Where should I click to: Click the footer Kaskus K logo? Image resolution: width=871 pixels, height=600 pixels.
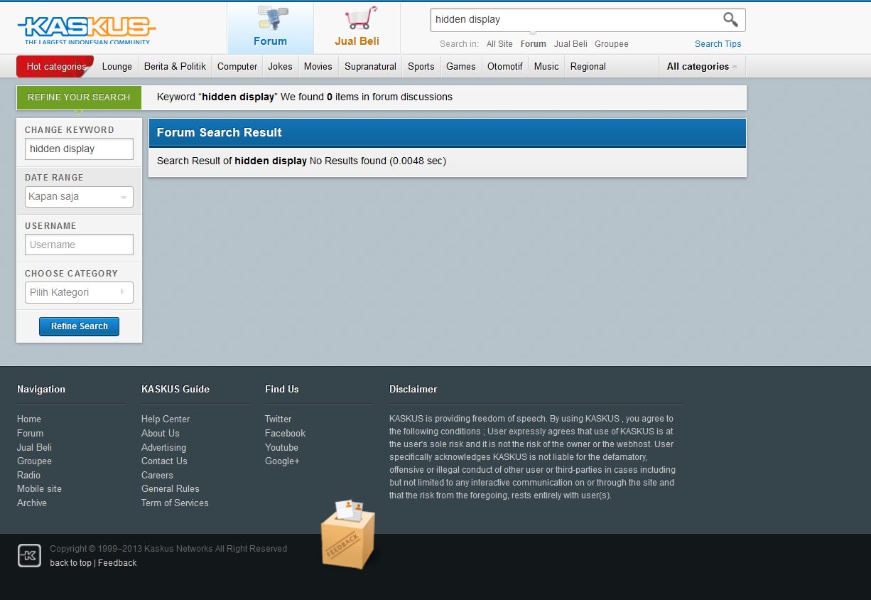29,555
